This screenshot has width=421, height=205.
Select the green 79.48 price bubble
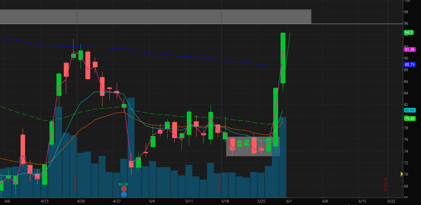tap(410, 119)
